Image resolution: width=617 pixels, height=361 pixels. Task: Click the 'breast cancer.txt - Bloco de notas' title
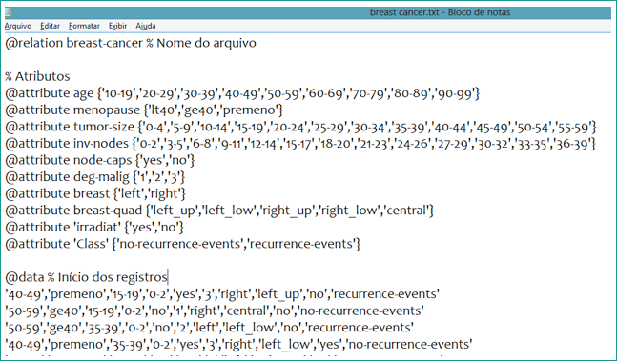(440, 12)
